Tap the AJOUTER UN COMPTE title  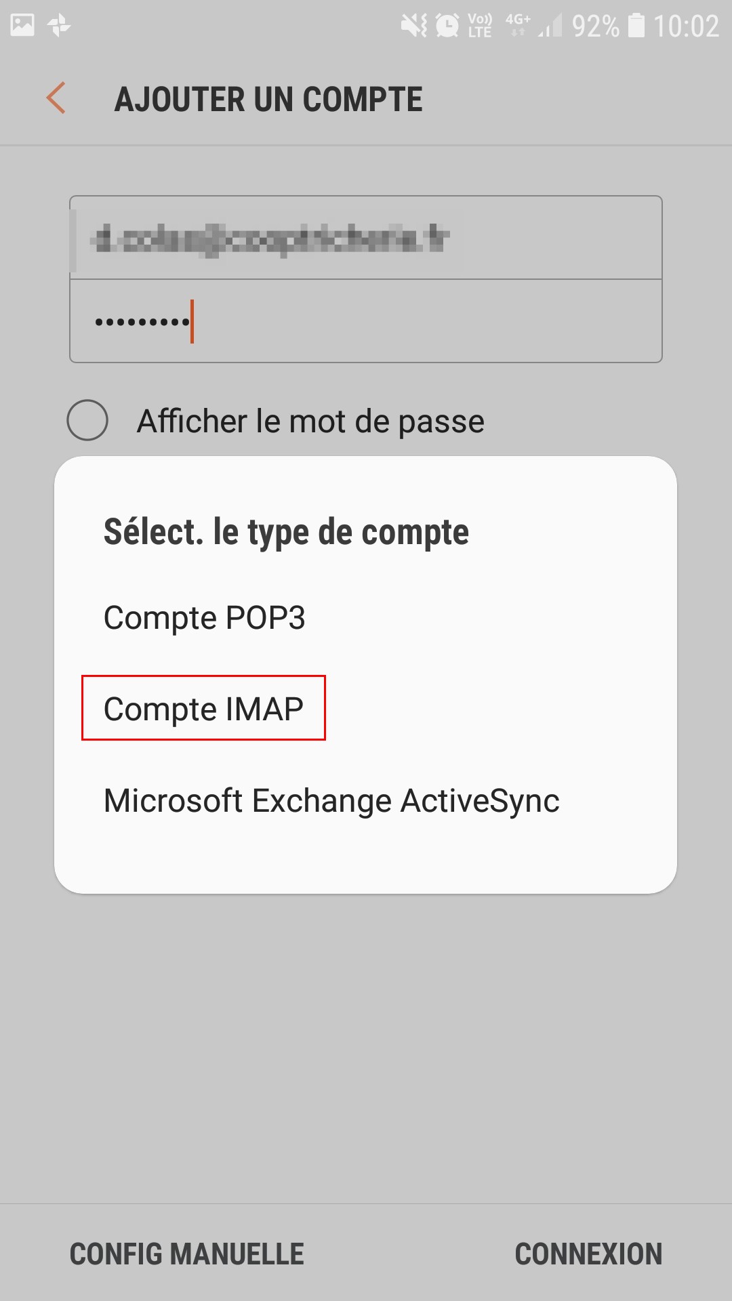tap(268, 100)
